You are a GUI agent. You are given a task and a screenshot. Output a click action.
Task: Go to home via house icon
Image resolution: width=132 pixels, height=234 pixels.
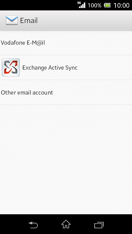click(x=66, y=224)
